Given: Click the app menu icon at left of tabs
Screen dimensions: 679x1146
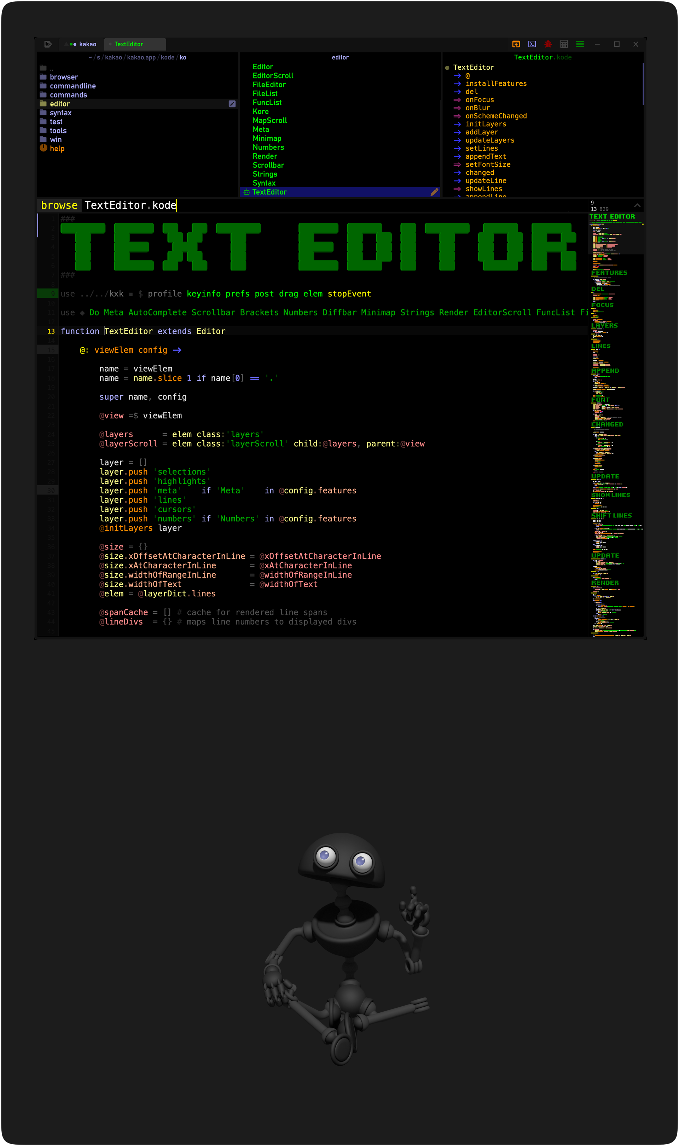Looking at the screenshot, I should (x=48, y=44).
